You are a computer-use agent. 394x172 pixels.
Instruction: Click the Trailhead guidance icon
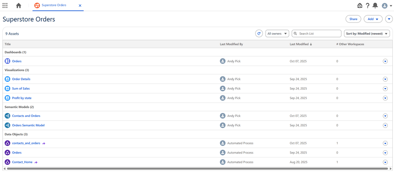coord(360,6)
